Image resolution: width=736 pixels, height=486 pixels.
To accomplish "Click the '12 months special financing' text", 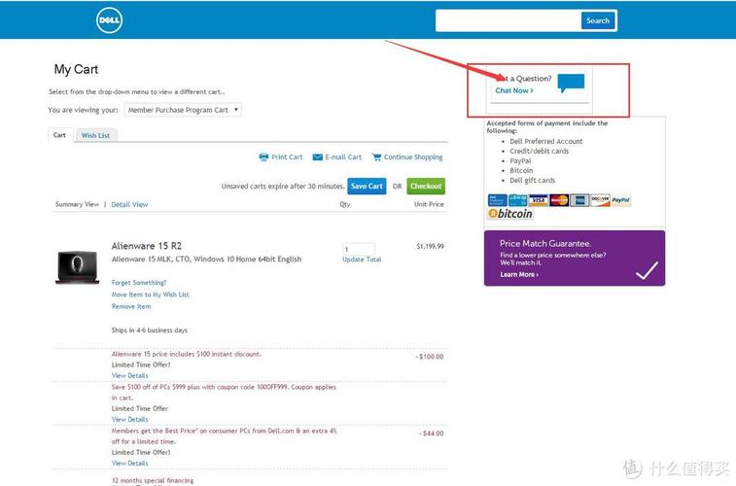I will tap(153, 480).
